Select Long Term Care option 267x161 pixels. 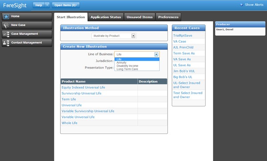pos(127,69)
